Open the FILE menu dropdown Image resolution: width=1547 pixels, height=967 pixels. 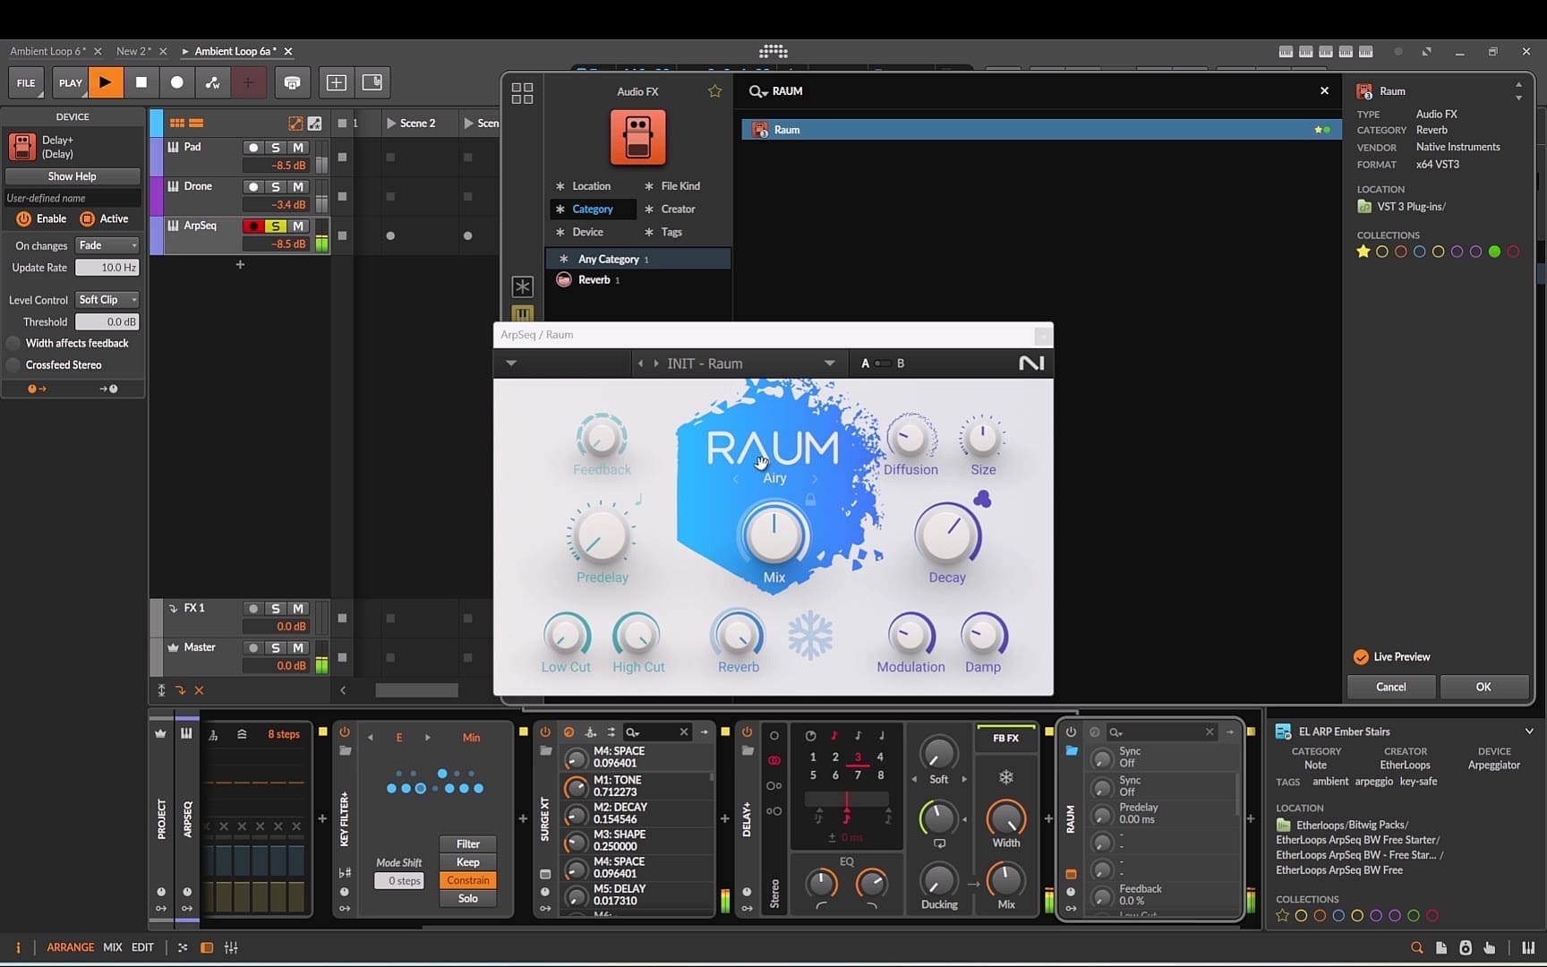[x=26, y=82]
